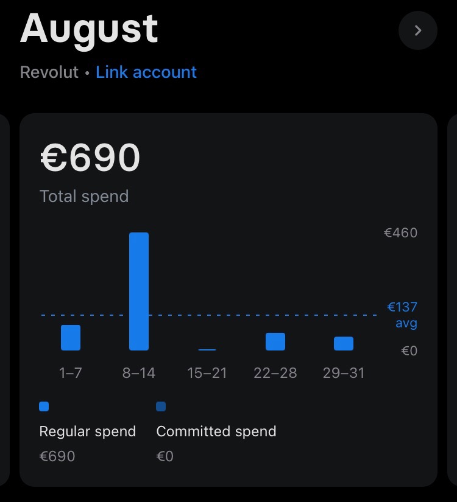
Task: Click the Revolut account name
Action: click(x=49, y=72)
